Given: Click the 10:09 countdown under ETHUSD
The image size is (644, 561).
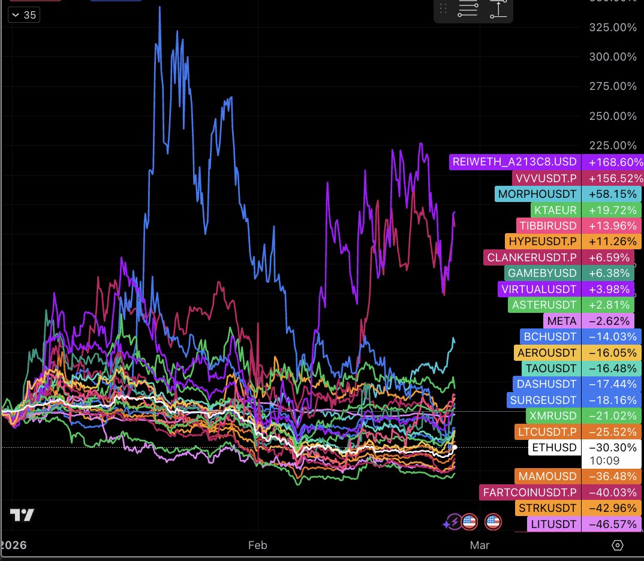Looking at the screenshot, I should click(x=604, y=460).
